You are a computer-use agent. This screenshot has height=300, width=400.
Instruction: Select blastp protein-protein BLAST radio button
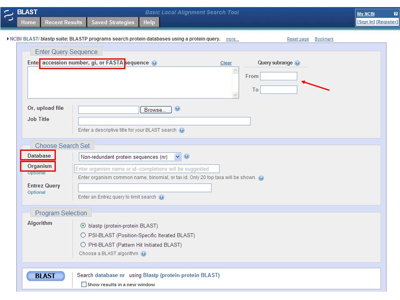[83, 226]
